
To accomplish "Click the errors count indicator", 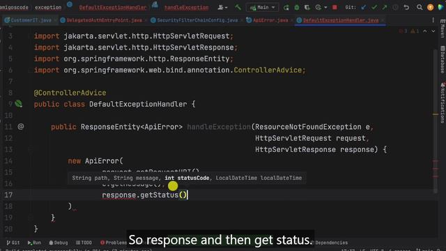I will [403, 31].
